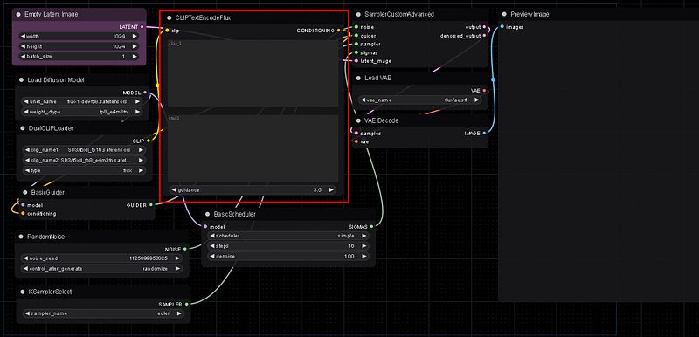The height and width of the screenshot is (337, 699).
Task: Click the denoise value 1.00
Action: tap(349, 257)
